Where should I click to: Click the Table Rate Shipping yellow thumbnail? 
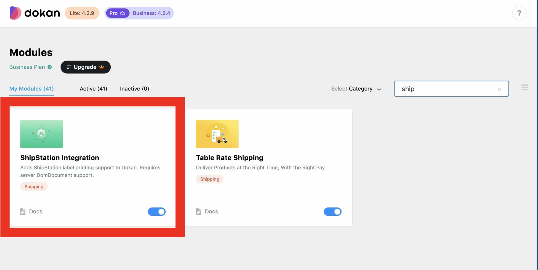pyautogui.click(x=217, y=134)
